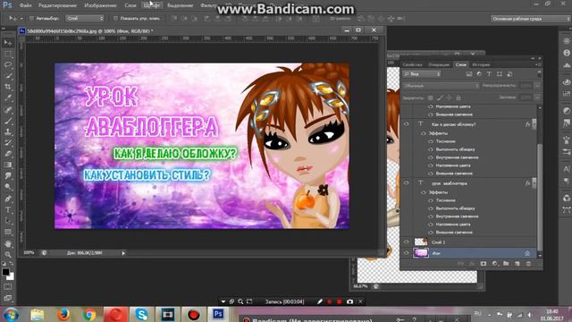This screenshot has width=572, height=322.
Task: Switch to the Операции tab
Action: point(439,64)
